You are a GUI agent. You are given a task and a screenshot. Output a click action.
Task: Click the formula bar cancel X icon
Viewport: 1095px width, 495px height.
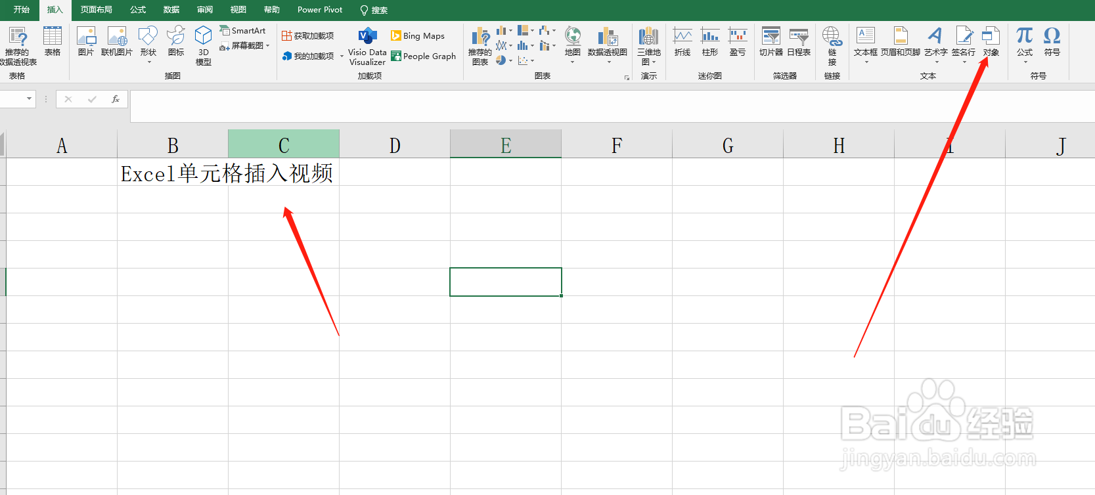68,99
